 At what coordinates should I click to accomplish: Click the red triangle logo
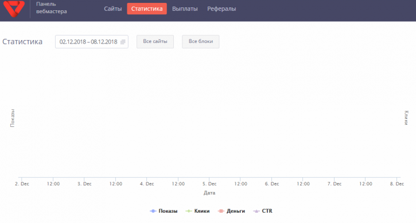click(14, 9)
